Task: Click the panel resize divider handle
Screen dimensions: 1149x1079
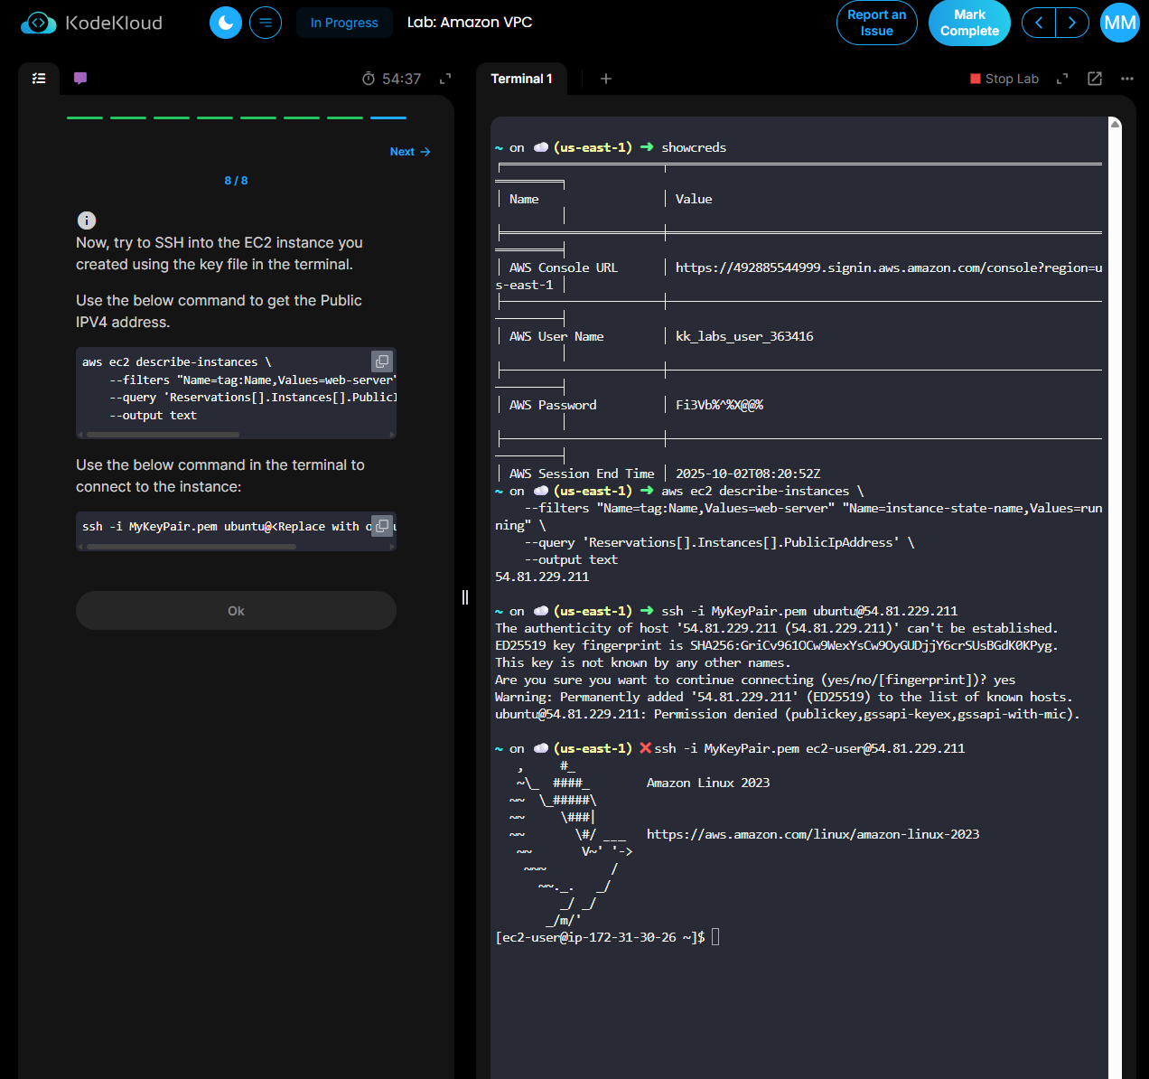Action: tap(465, 597)
